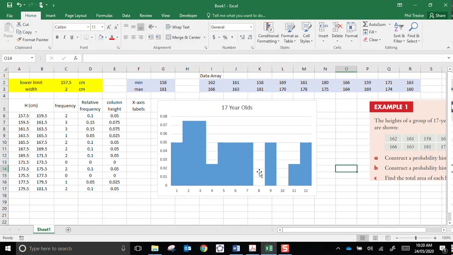Image resolution: width=453 pixels, height=255 pixels.
Task: Open Find & Select magnifier
Action: 413,33
